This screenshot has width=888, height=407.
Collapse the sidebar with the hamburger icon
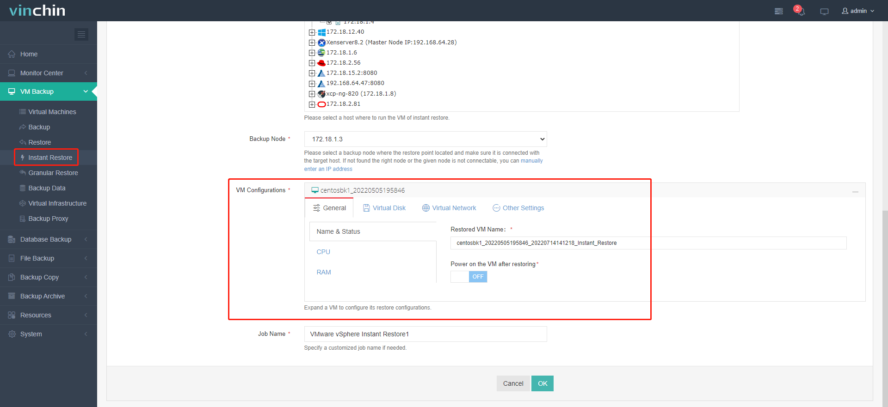[x=81, y=34]
